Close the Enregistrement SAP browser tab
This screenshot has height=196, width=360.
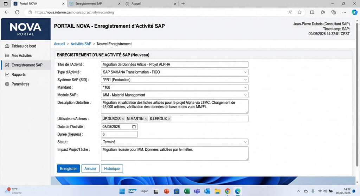click(119, 4)
